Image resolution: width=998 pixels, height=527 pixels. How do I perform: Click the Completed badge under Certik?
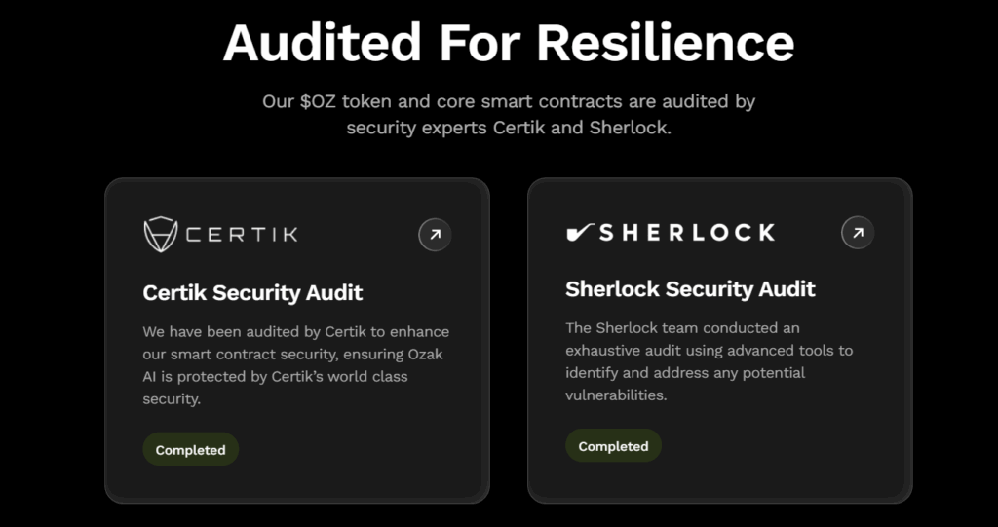point(190,450)
